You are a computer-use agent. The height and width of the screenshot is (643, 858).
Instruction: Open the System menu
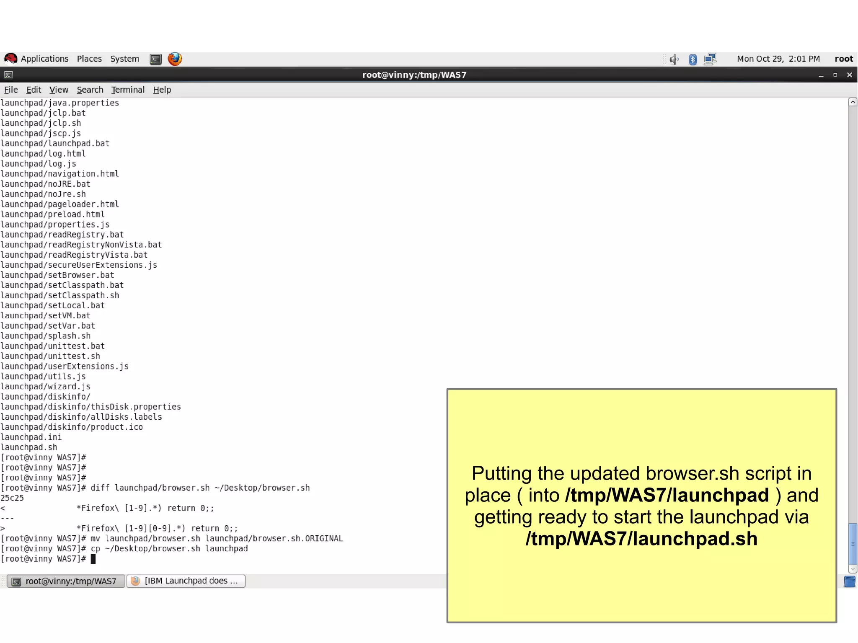pos(125,59)
